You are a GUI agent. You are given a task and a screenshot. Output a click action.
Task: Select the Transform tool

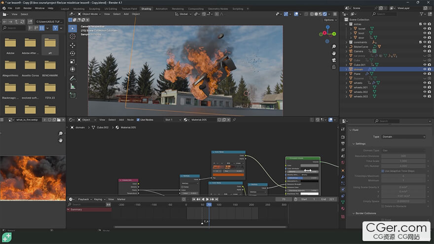click(x=72, y=69)
